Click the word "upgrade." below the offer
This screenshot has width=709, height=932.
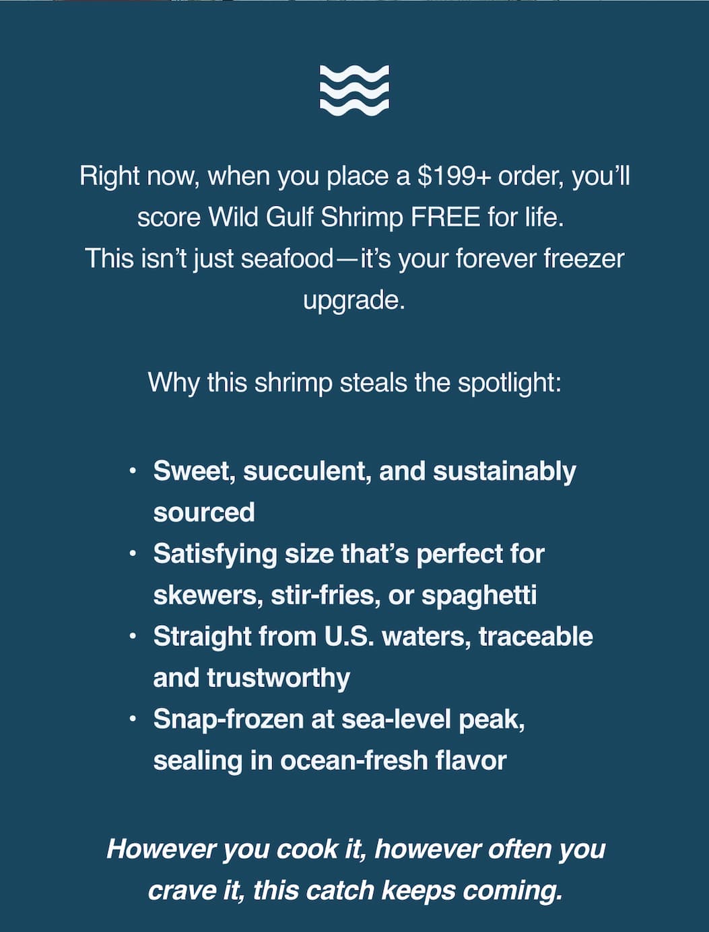354,300
